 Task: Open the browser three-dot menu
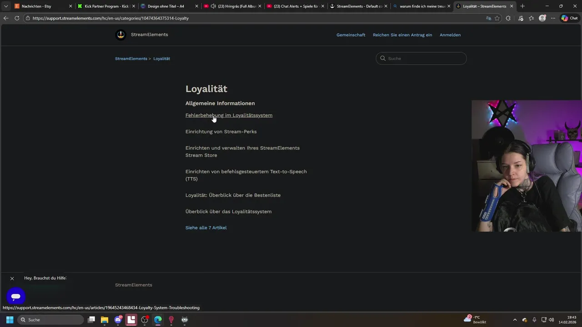(553, 18)
